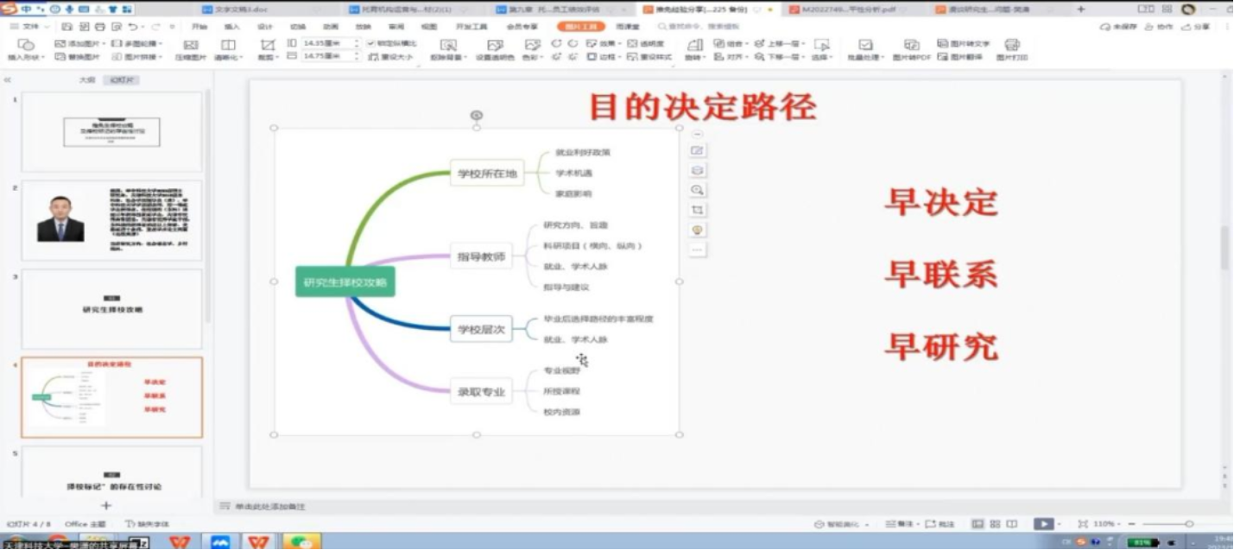The width and height of the screenshot is (1234, 550).
Task: Click the zoom-in magnifier icon beside the picture
Action: click(x=698, y=190)
